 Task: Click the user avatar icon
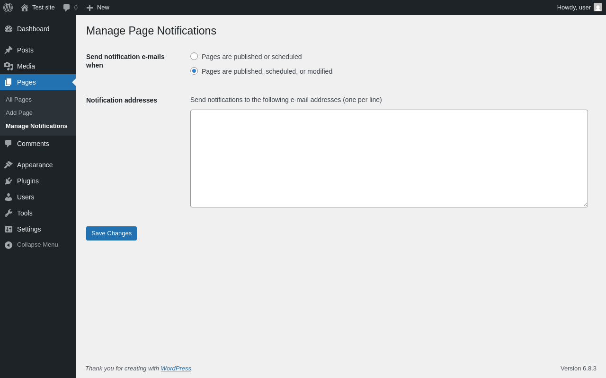coord(598,8)
